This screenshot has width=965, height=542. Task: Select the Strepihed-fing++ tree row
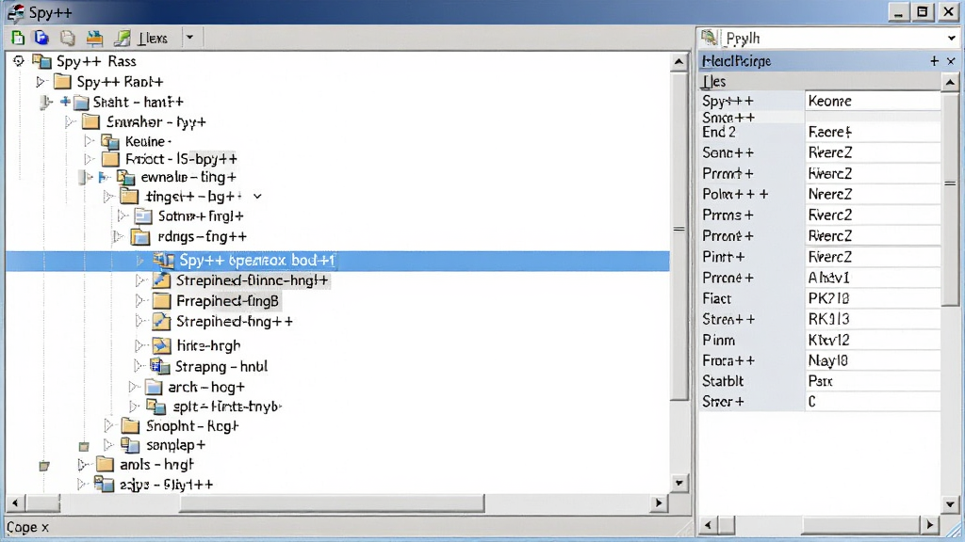(235, 322)
